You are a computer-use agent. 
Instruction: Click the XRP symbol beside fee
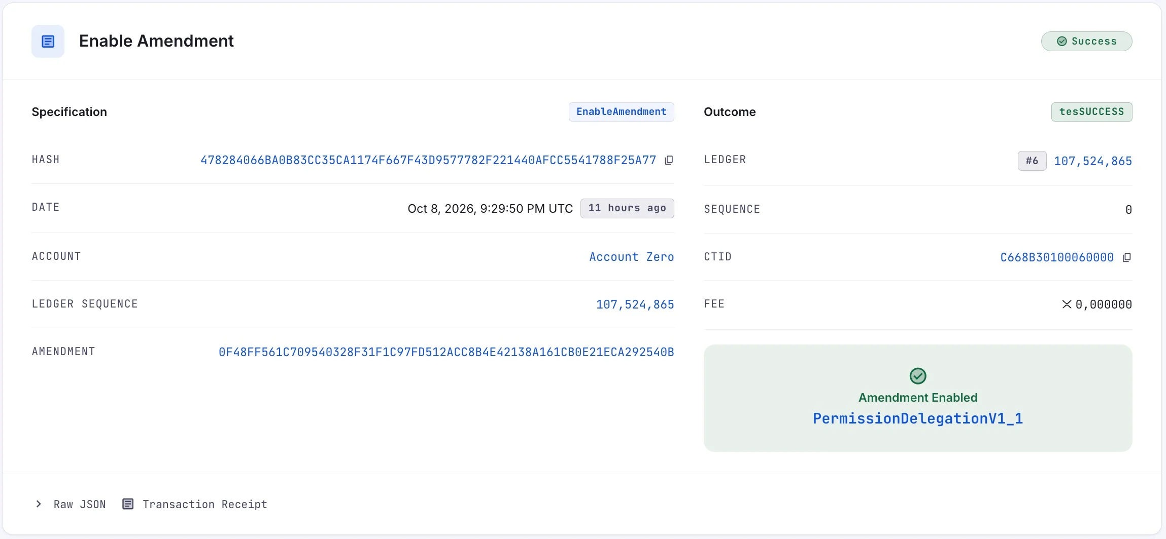coord(1067,304)
